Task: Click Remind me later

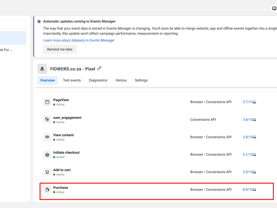Action: coord(60,49)
